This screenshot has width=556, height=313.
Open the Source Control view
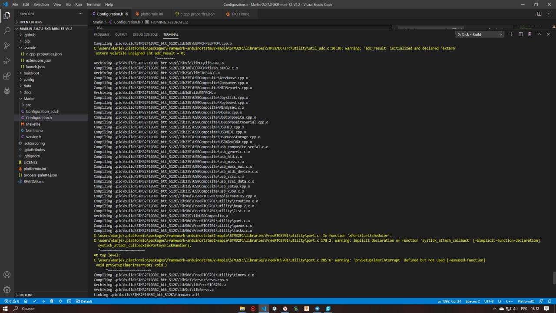click(7, 46)
